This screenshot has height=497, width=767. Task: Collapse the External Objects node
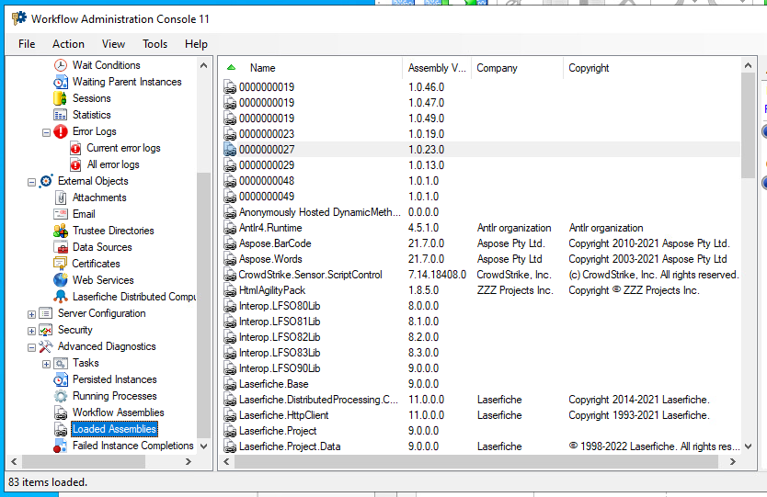[32, 182]
